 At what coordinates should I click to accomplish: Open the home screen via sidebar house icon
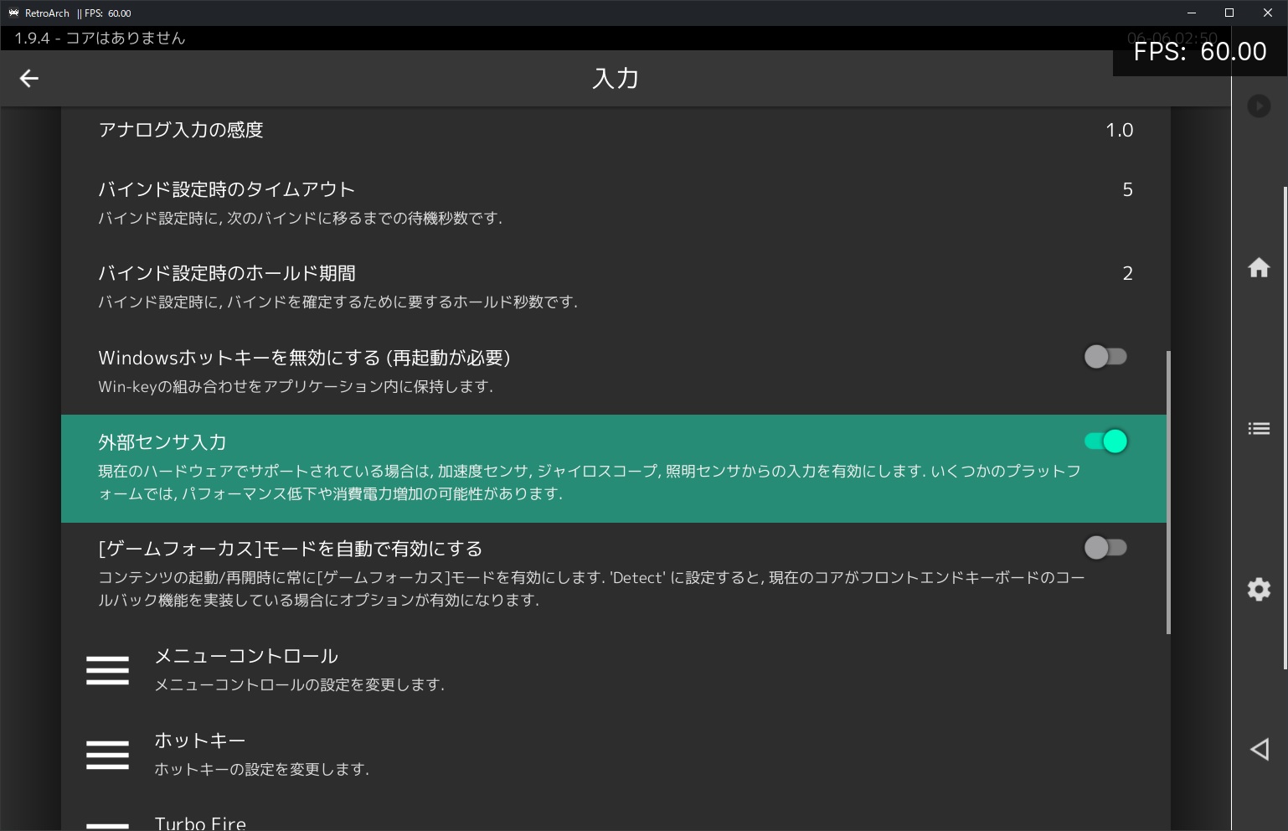1259,267
